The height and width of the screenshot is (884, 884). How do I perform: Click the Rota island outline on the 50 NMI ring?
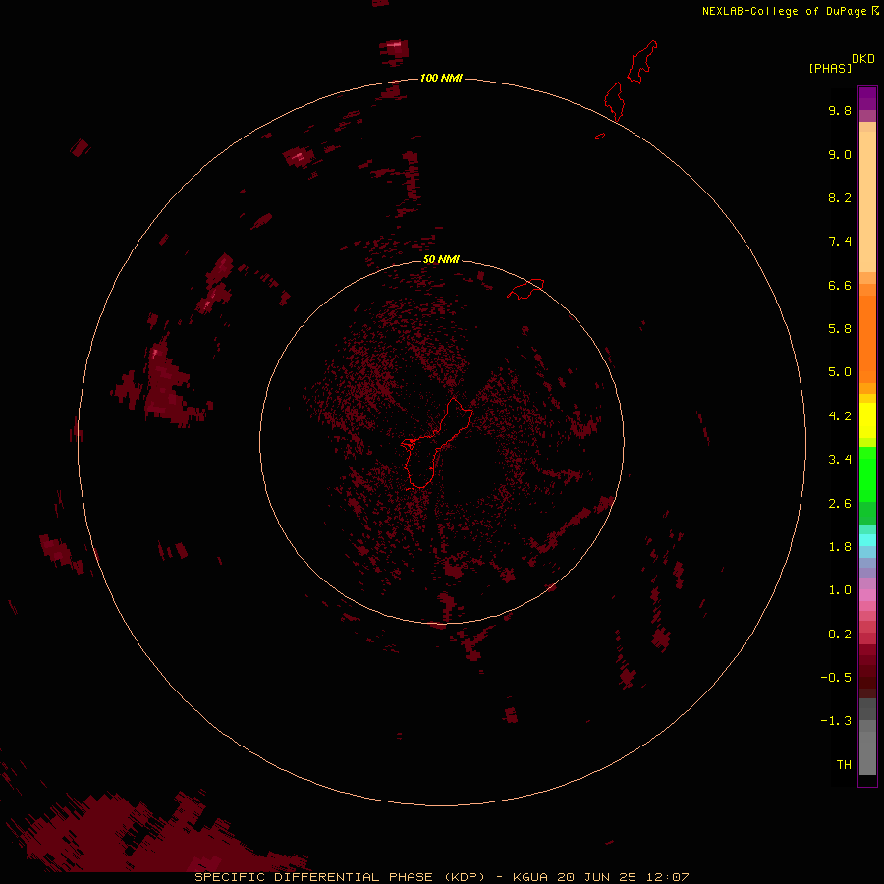pos(525,289)
